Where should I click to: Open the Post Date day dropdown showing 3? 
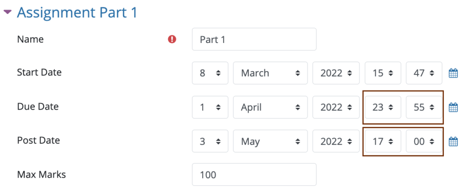click(x=210, y=141)
